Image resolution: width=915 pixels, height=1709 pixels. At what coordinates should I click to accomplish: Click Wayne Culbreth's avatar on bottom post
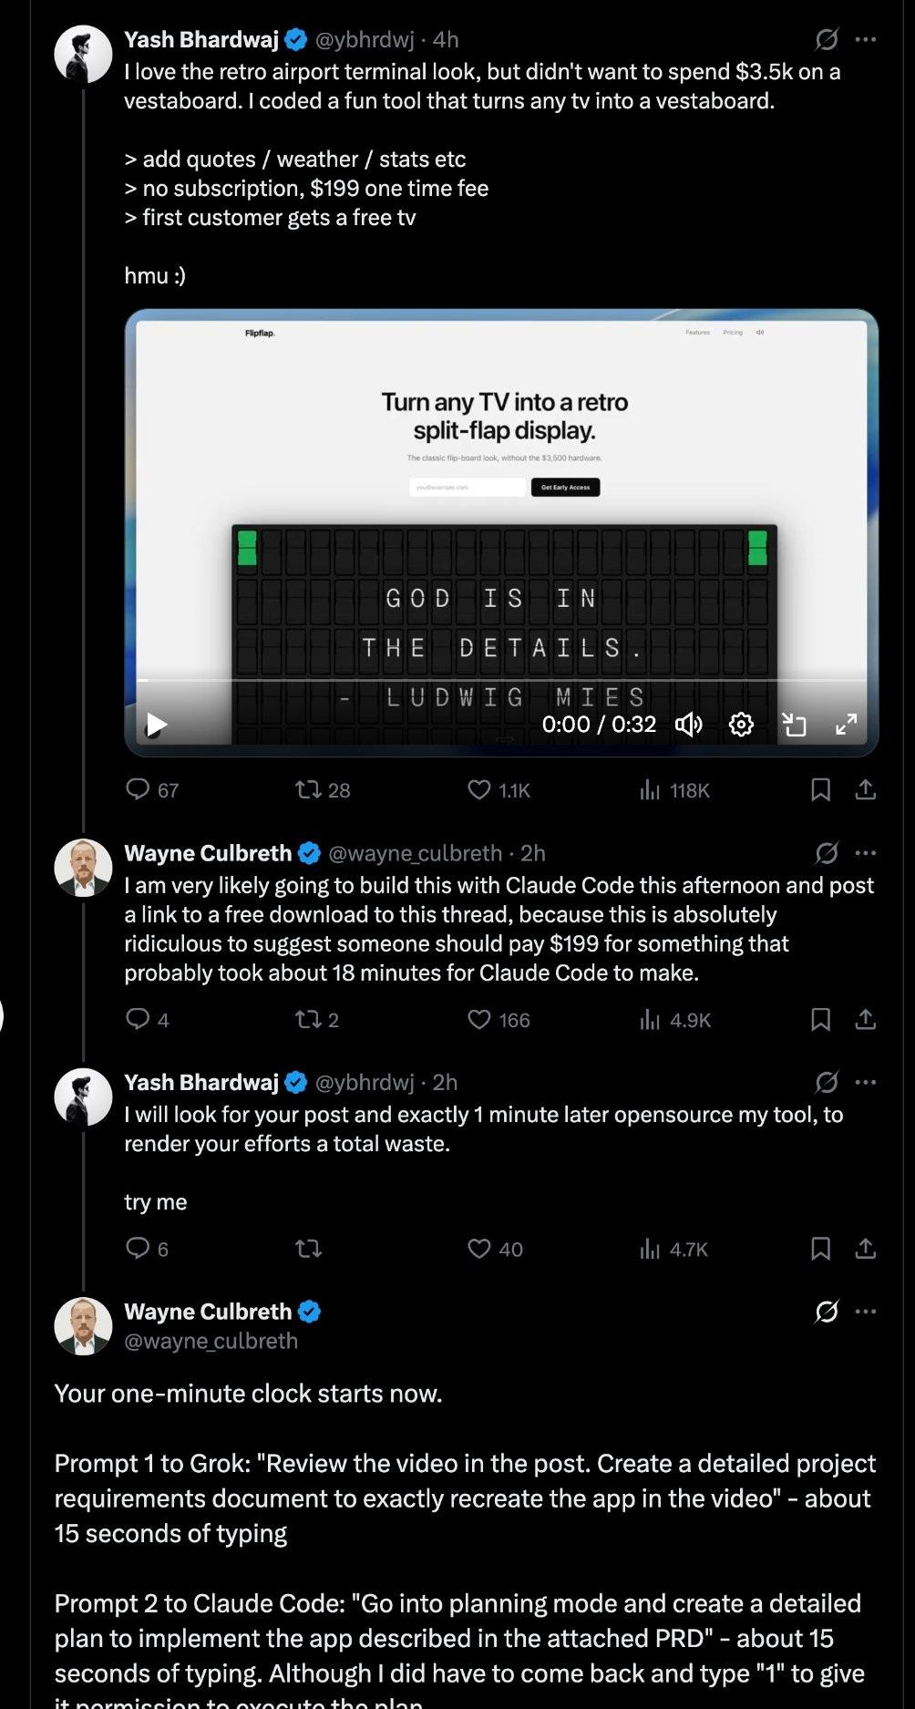coord(83,1325)
